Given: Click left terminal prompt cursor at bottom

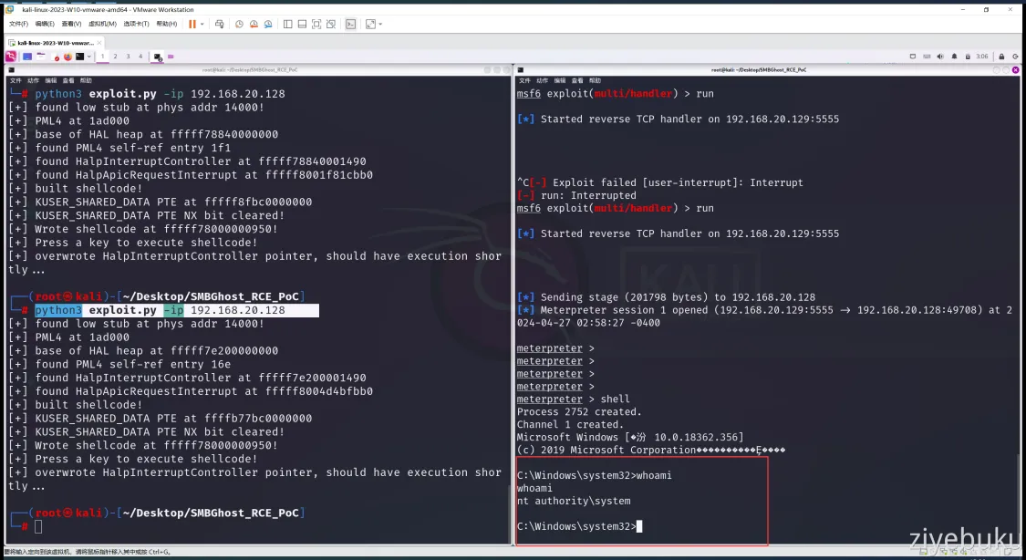Looking at the screenshot, I should [38, 526].
